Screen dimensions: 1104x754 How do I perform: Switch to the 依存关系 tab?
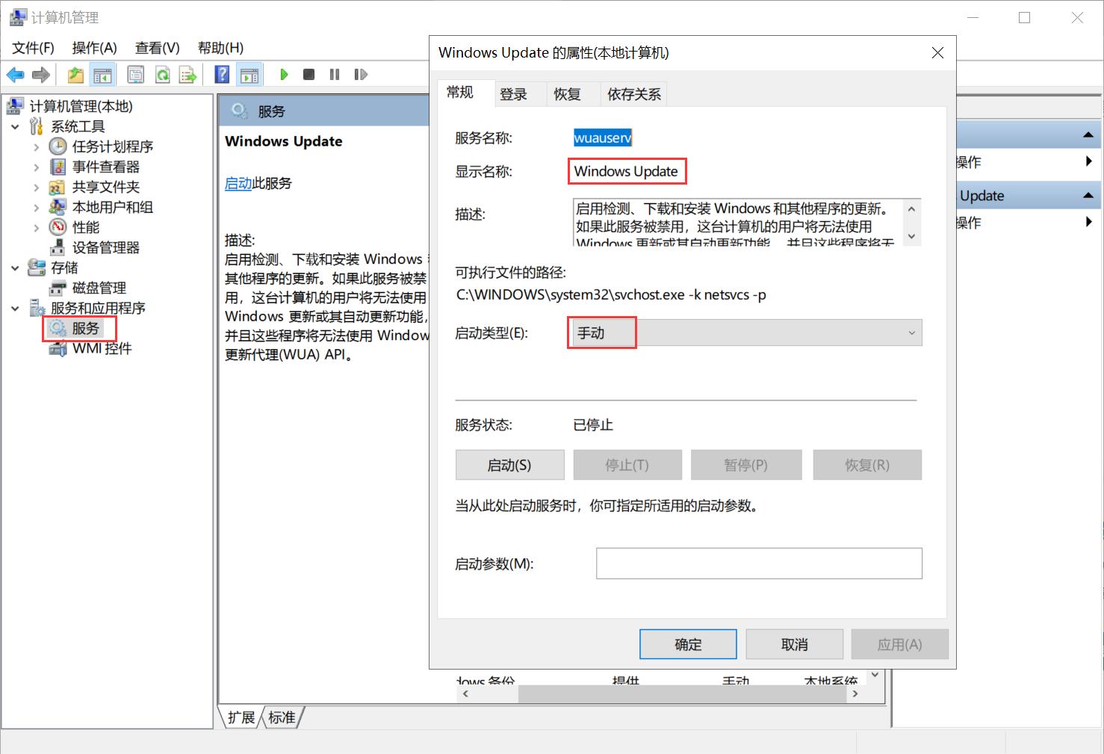(x=633, y=93)
